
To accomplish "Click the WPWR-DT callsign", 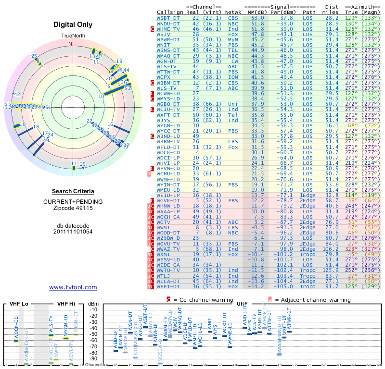I will pyautogui.click(x=168, y=40).
